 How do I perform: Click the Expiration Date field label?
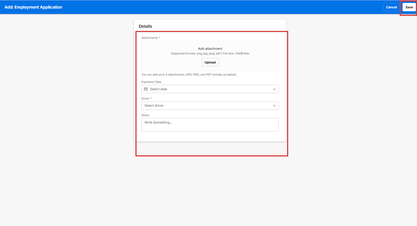click(151, 82)
